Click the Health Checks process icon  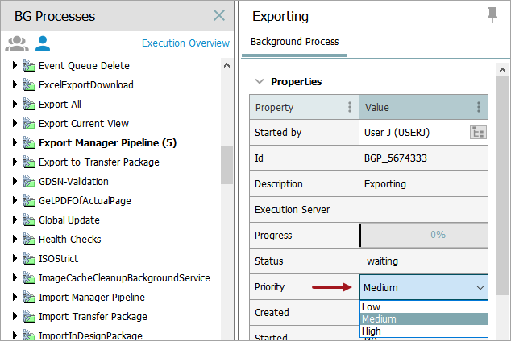click(29, 240)
